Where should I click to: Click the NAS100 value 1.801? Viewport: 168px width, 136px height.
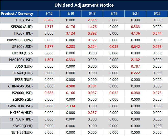click(x=49, y=60)
